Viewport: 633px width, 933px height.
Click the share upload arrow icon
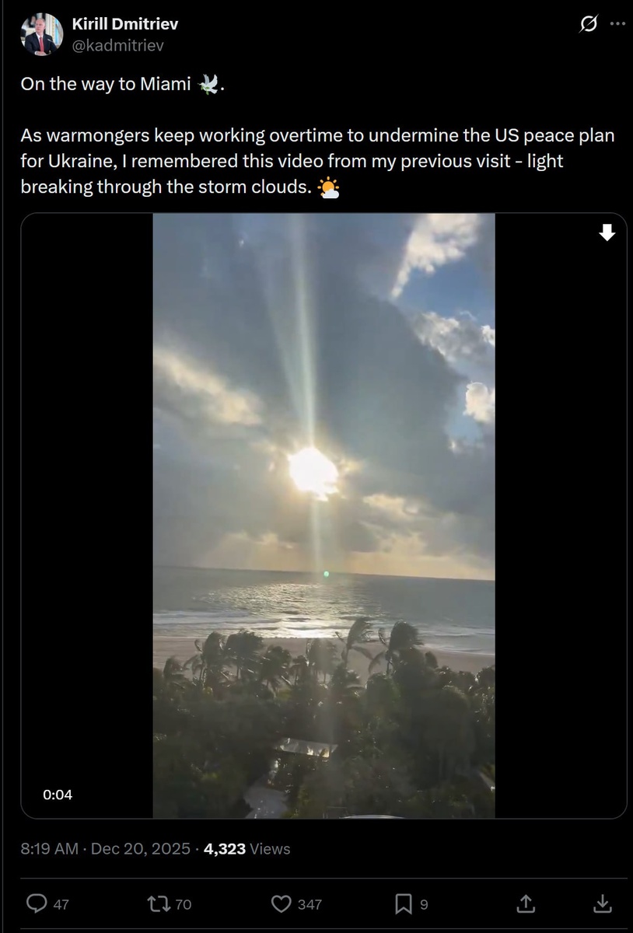click(526, 903)
